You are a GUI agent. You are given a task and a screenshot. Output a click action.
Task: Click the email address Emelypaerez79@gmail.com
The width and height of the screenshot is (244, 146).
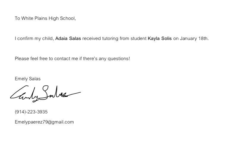pyautogui.click(x=44, y=122)
